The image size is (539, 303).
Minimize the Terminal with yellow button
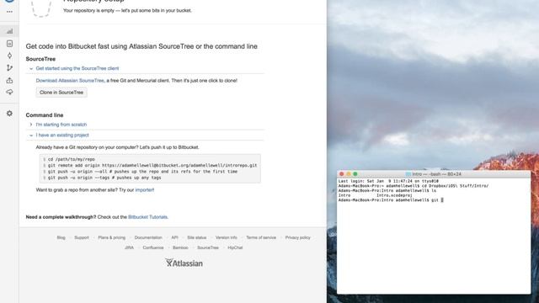point(349,174)
